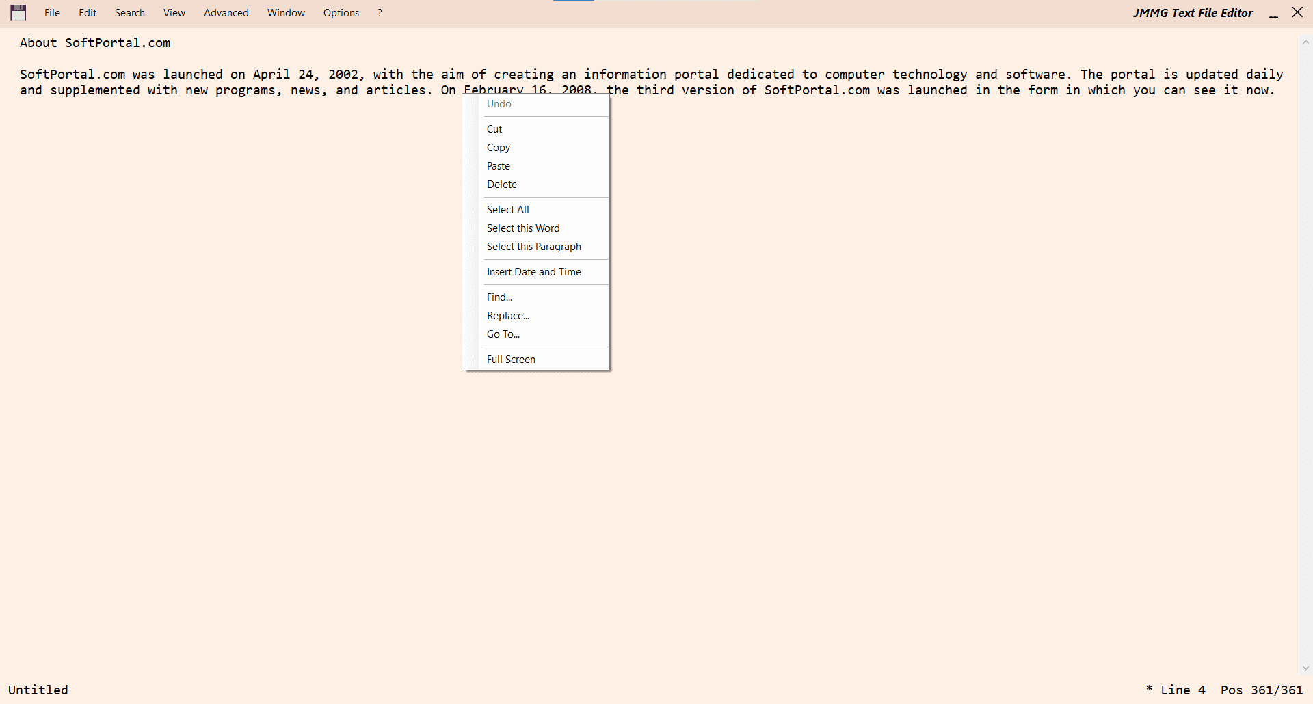Screen dimensions: 1313x704
Task: Click the word 'articles.' in the text
Action: 399,90
